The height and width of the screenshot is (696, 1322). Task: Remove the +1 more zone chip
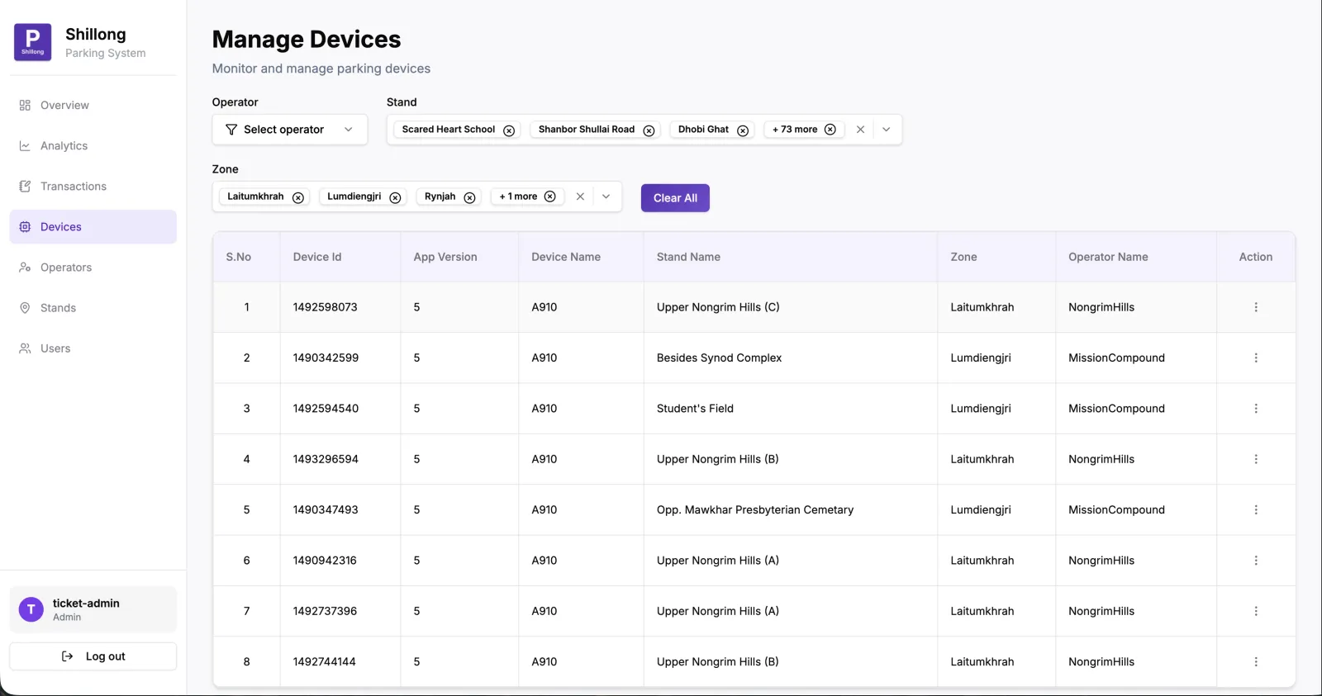(x=550, y=196)
